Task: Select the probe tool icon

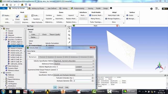Action: pyautogui.click(x=69, y=42)
